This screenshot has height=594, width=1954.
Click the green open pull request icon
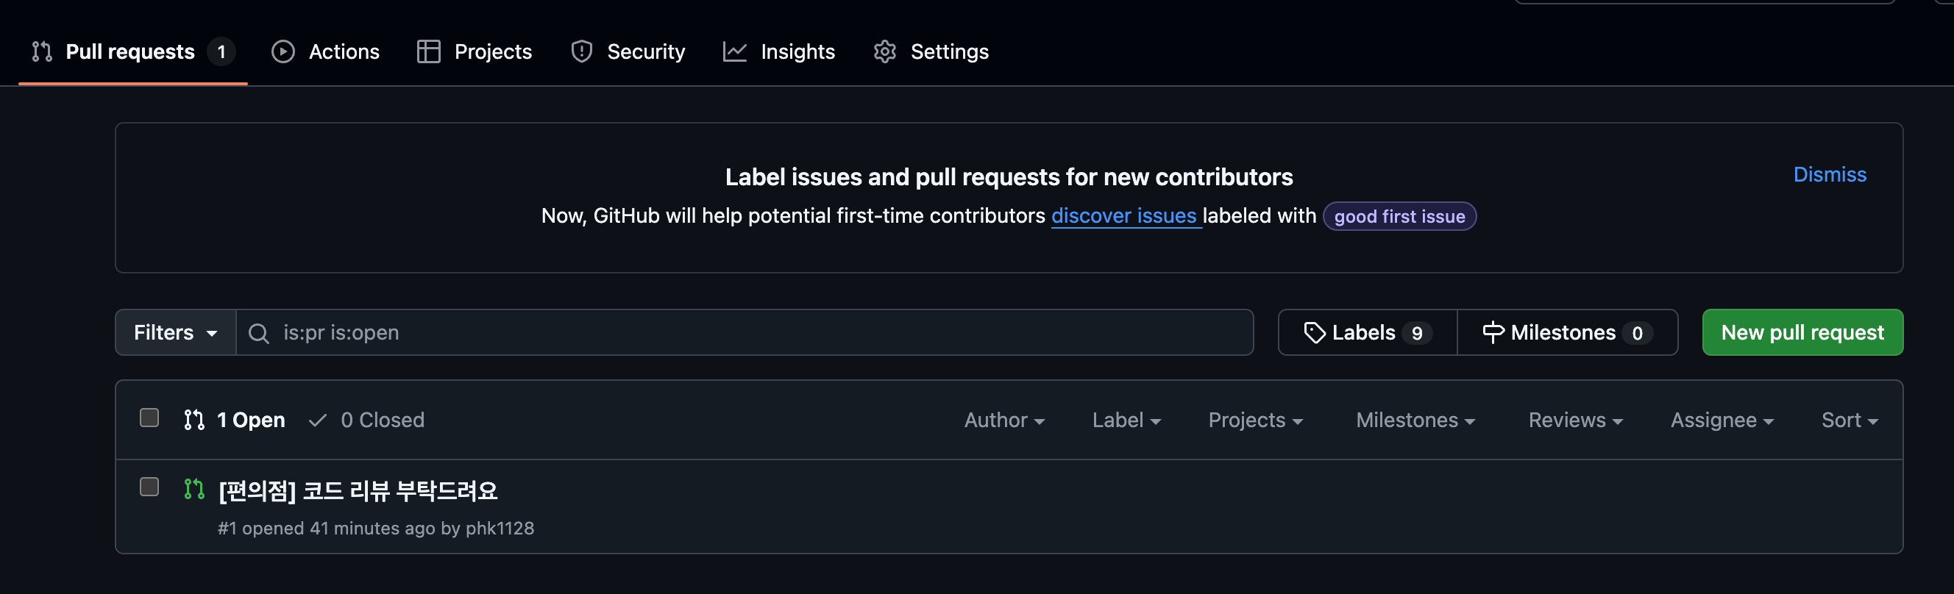point(194,490)
